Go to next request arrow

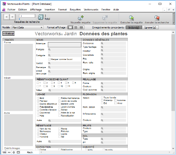pos(13,17)
